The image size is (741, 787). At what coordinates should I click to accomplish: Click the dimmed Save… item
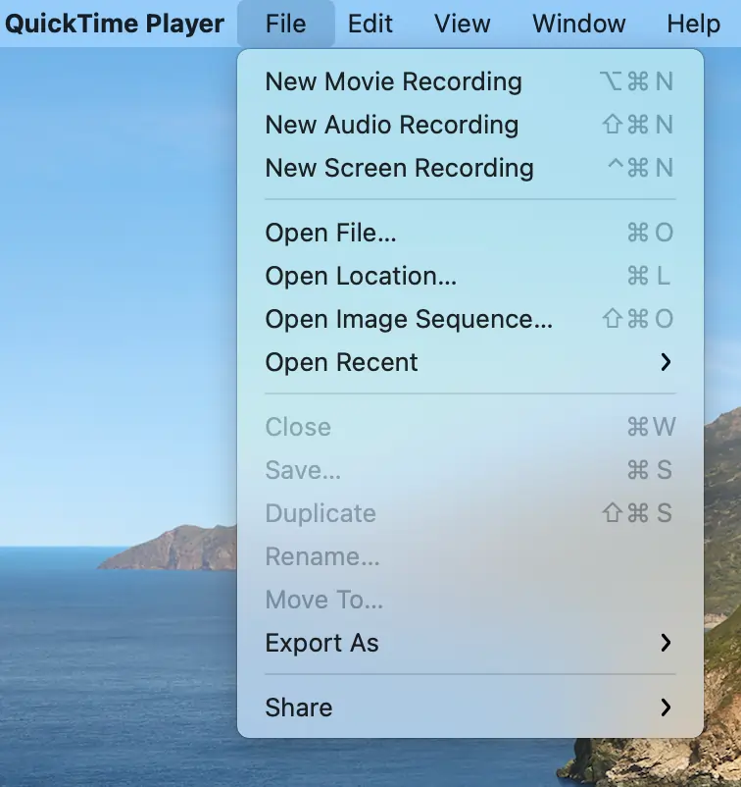(x=470, y=470)
